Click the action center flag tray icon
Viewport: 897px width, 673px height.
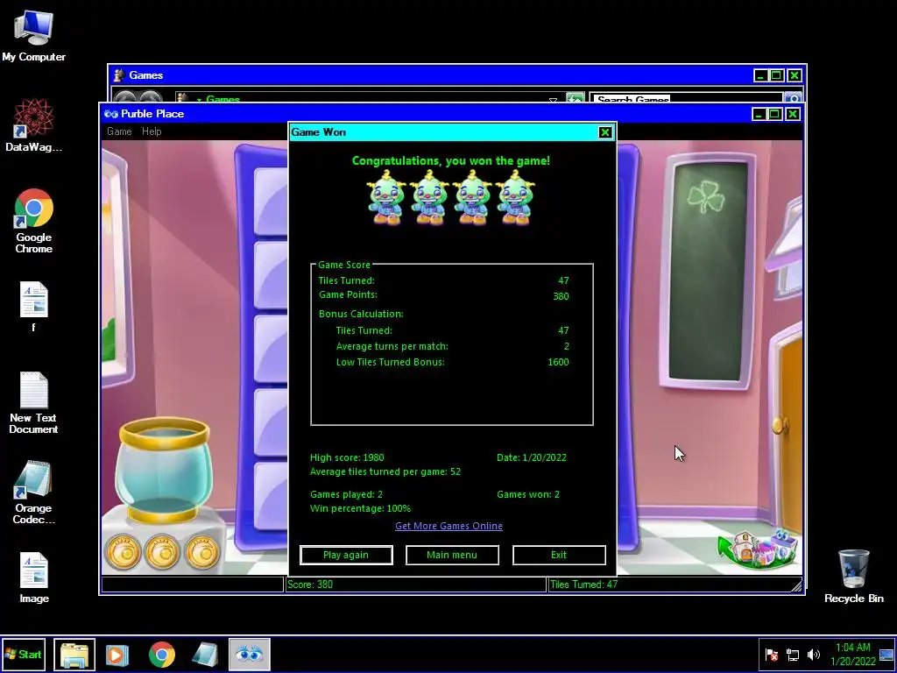772,654
